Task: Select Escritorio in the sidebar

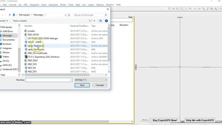Action: click(x=7, y=44)
